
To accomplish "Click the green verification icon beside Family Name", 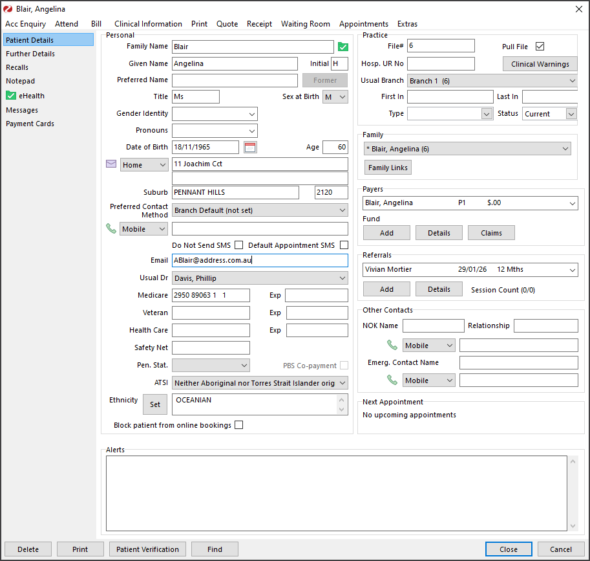I will point(343,47).
